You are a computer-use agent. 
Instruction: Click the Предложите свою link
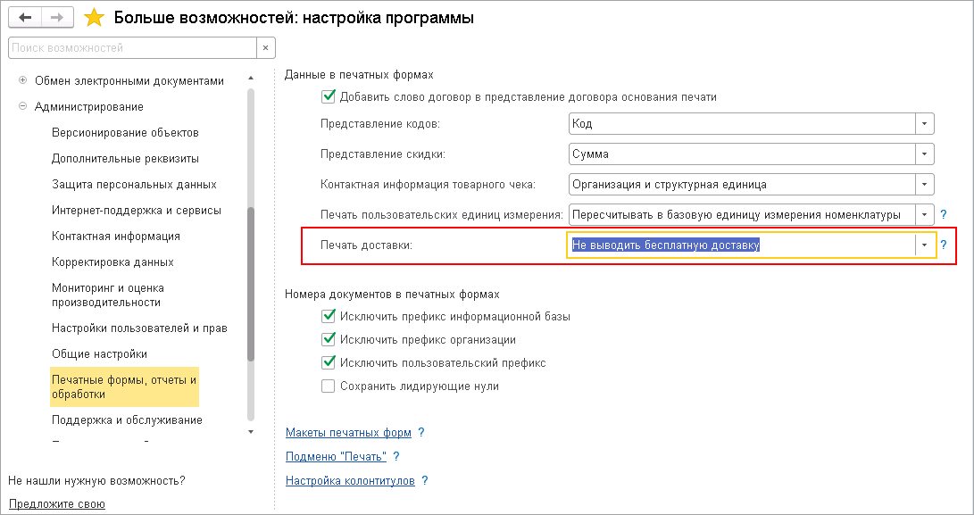[x=56, y=504]
